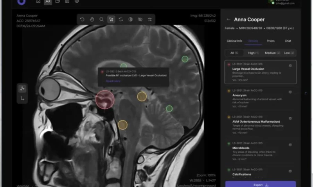Open the folder icon in top navigation
313x187 pixels.
[58, 2]
